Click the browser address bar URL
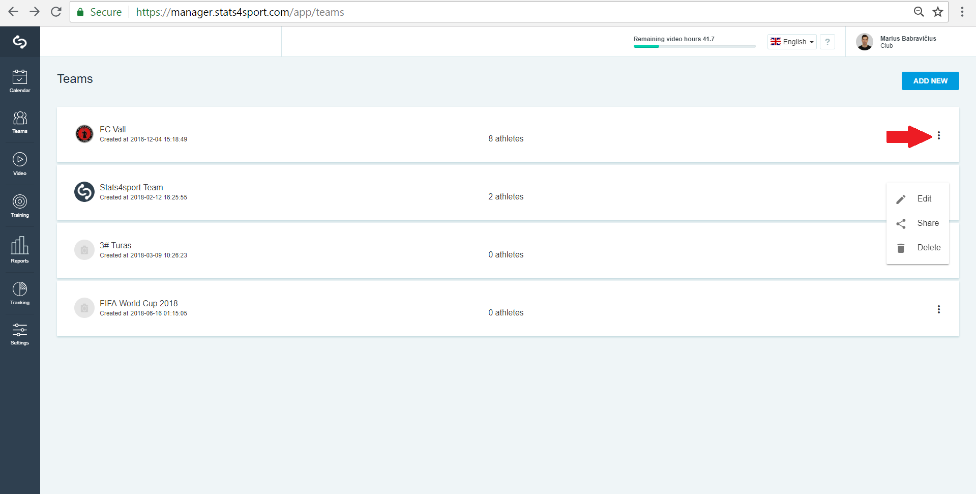 [240, 12]
